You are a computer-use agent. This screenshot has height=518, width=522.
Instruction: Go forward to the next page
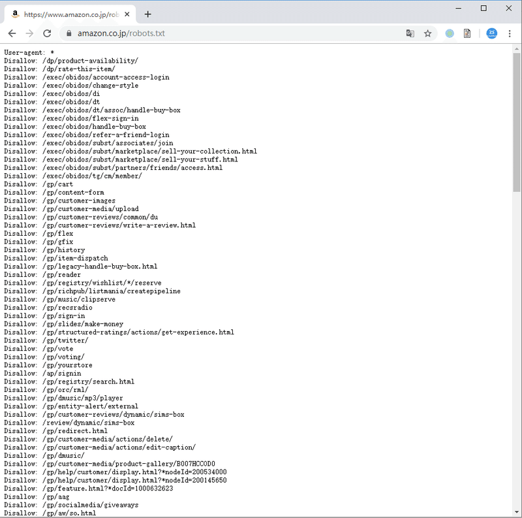29,33
